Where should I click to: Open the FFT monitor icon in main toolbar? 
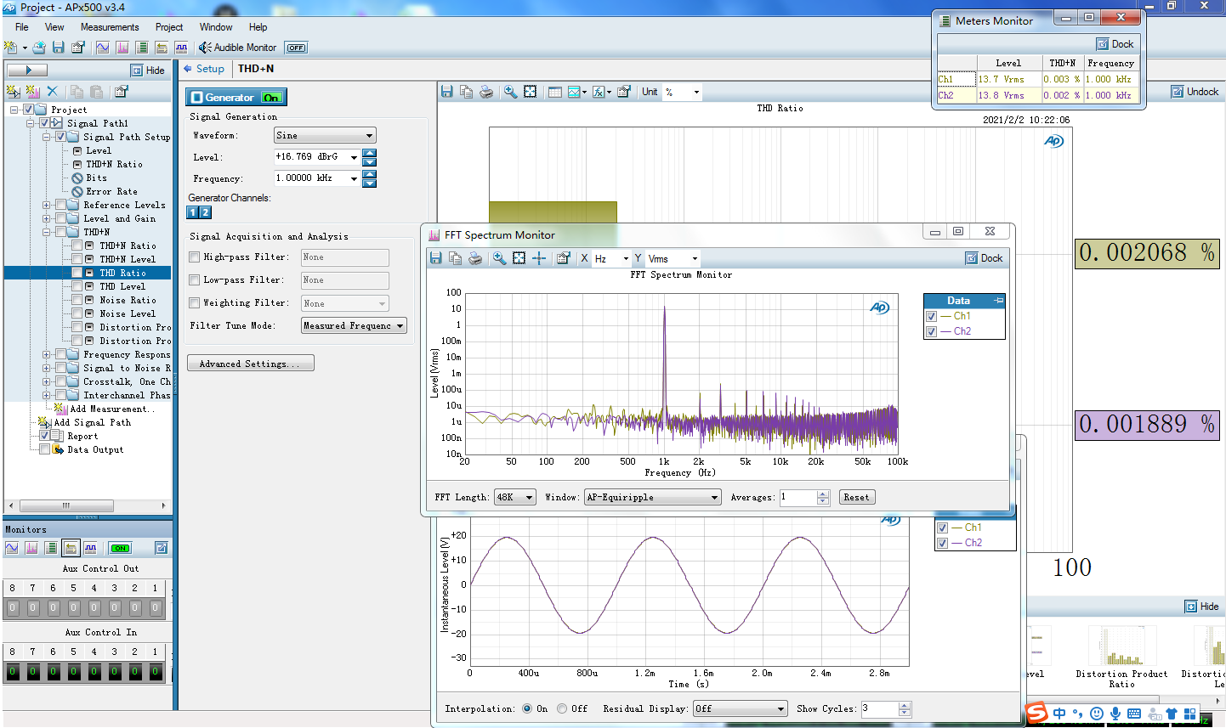click(x=122, y=48)
